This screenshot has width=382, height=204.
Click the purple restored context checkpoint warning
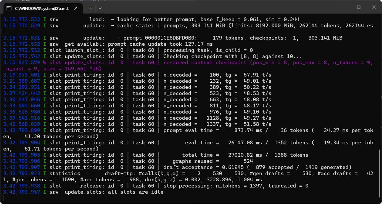pyautogui.click(x=188, y=66)
